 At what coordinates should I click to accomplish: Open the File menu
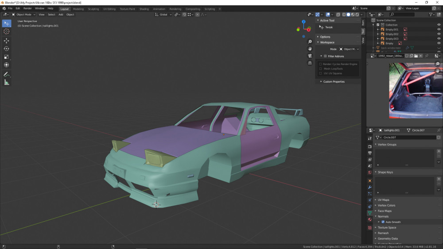click(10, 8)
